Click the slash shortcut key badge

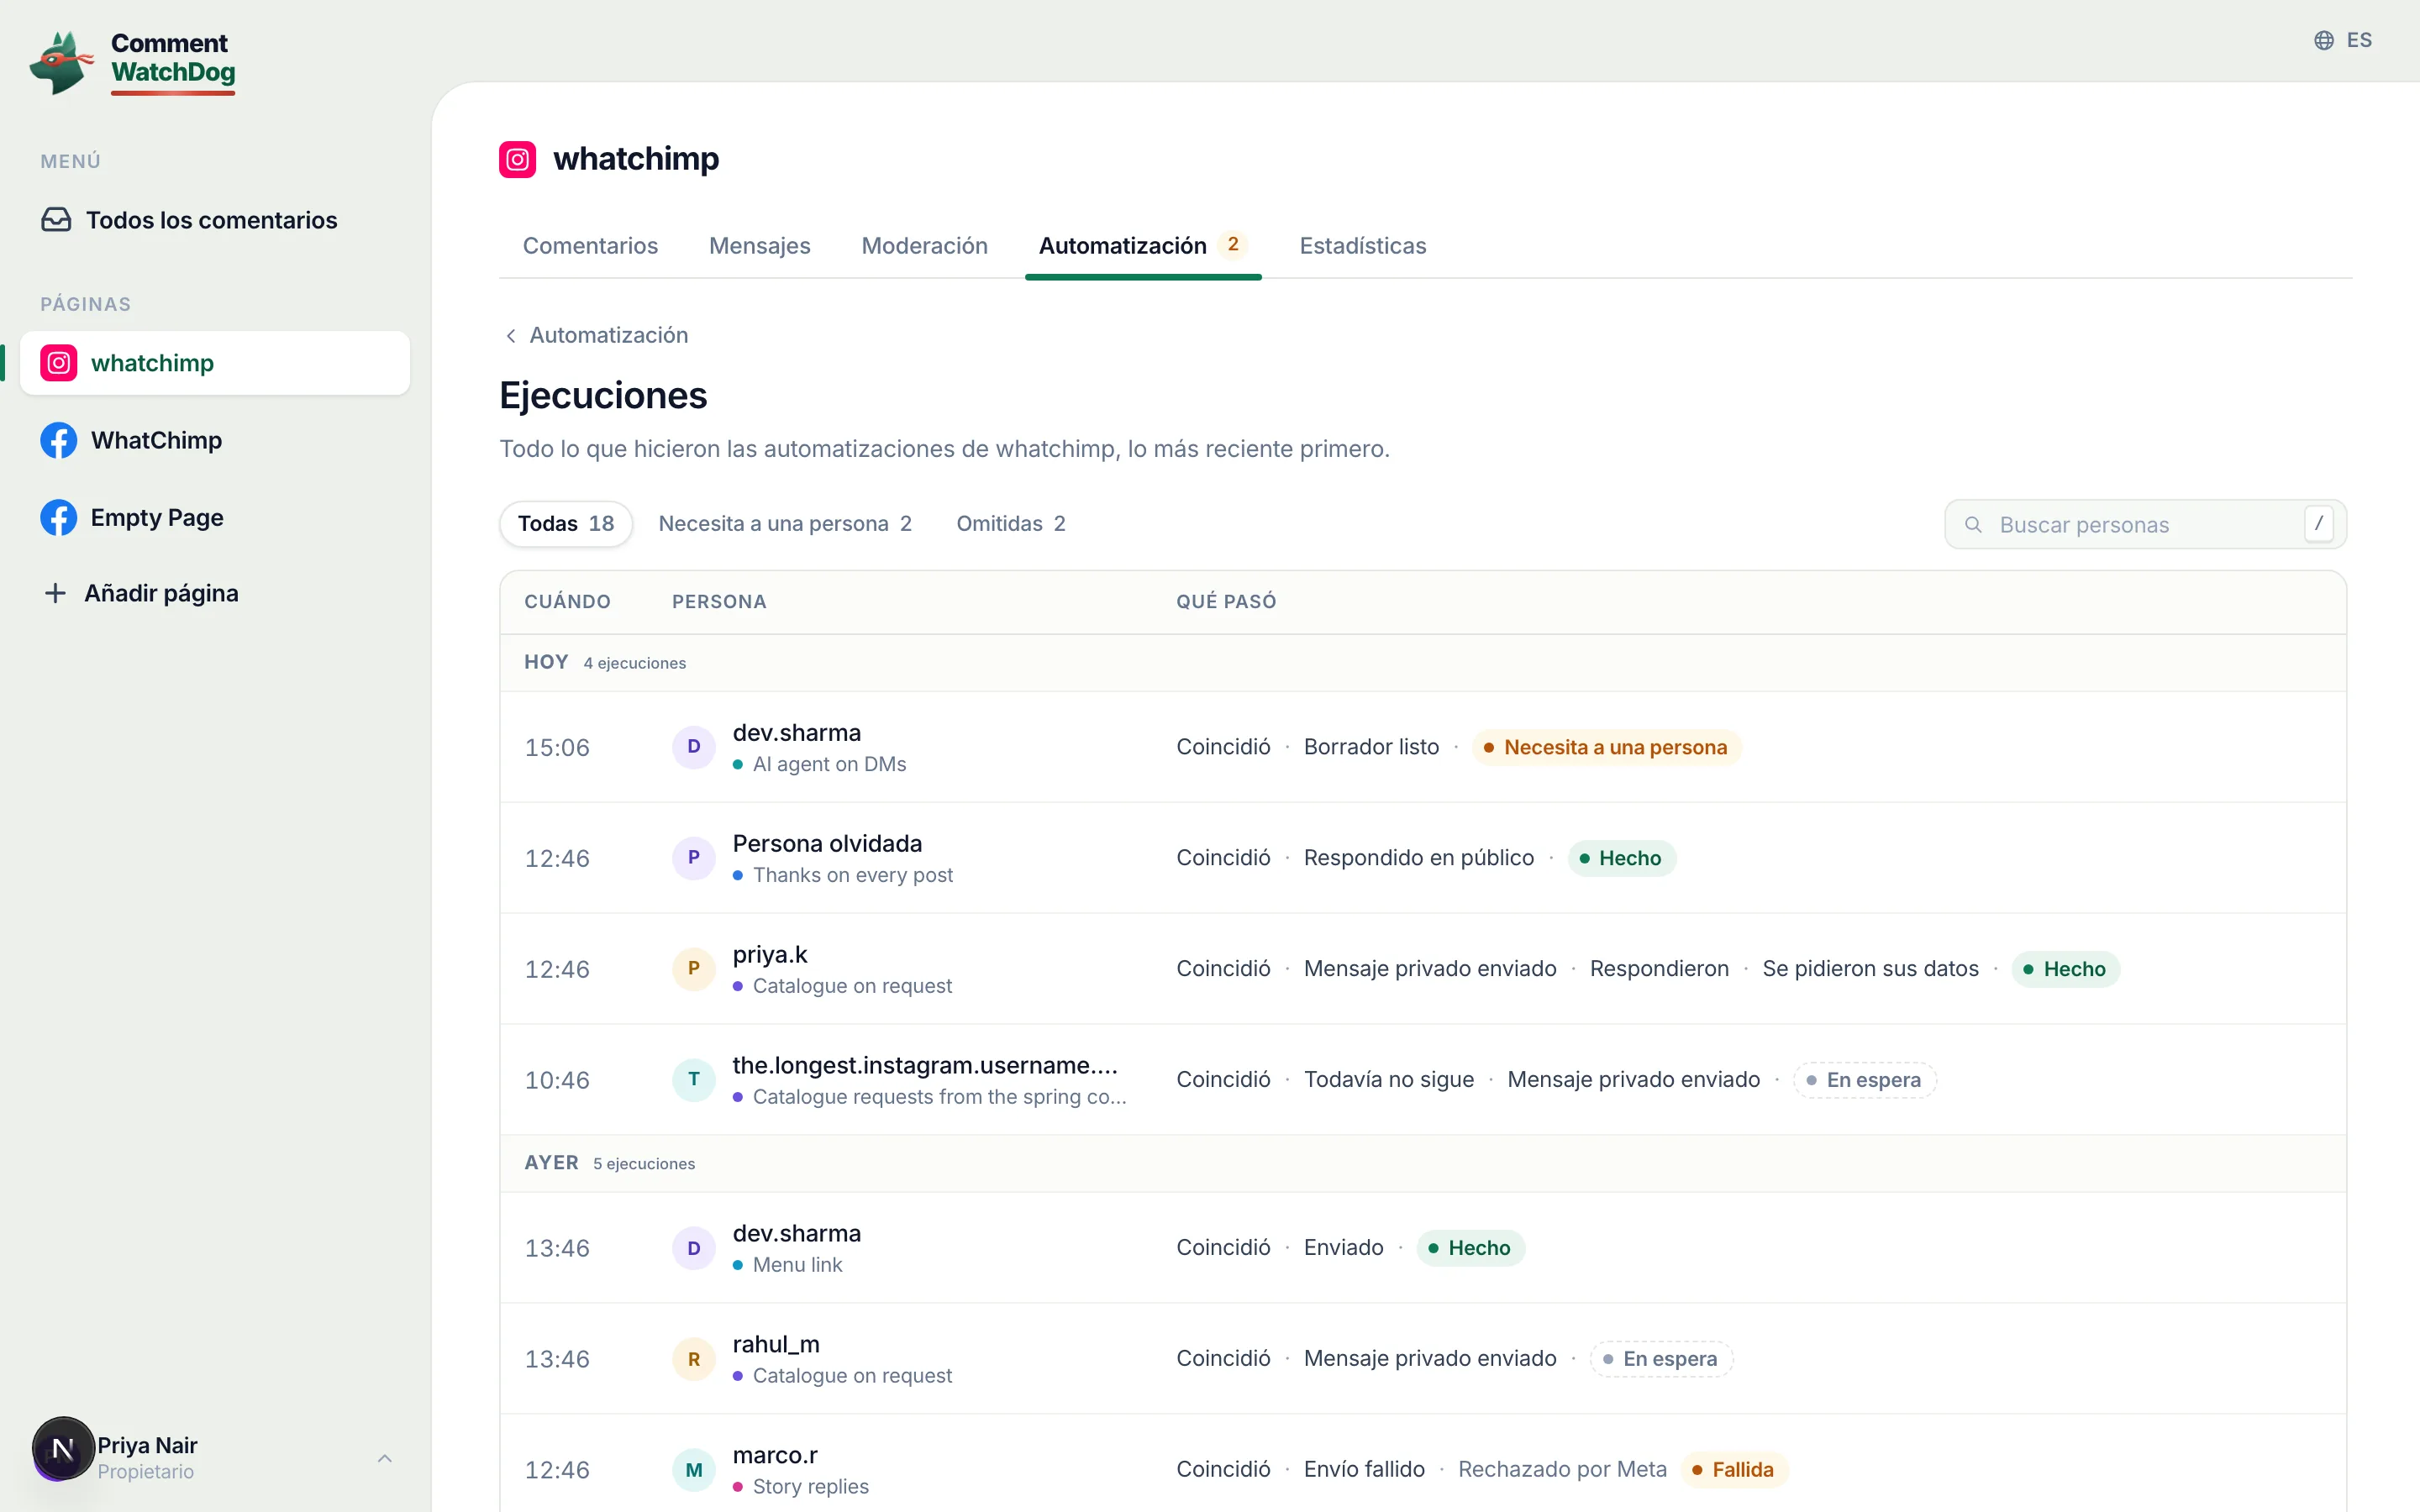pos(2318,524)
